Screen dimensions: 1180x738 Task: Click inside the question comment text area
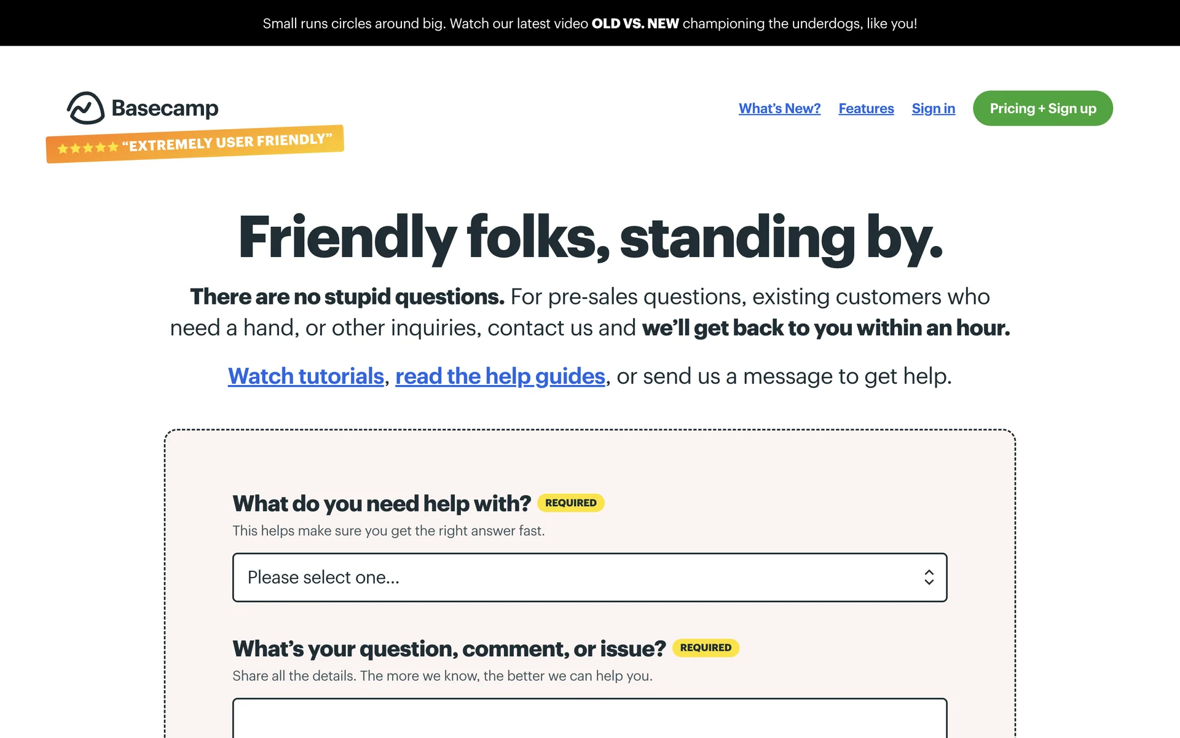pyautogui.click(x=589, y=718)
